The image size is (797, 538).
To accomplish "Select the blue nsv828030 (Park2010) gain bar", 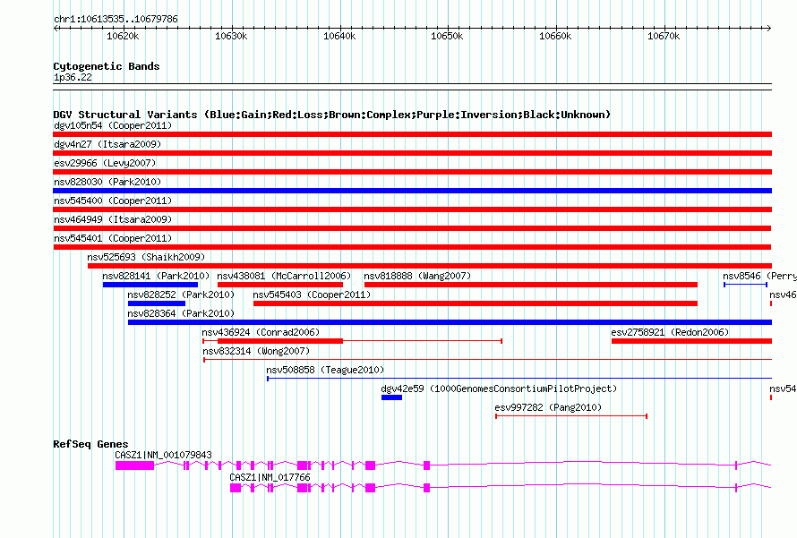I will click(x=412, y=191).
